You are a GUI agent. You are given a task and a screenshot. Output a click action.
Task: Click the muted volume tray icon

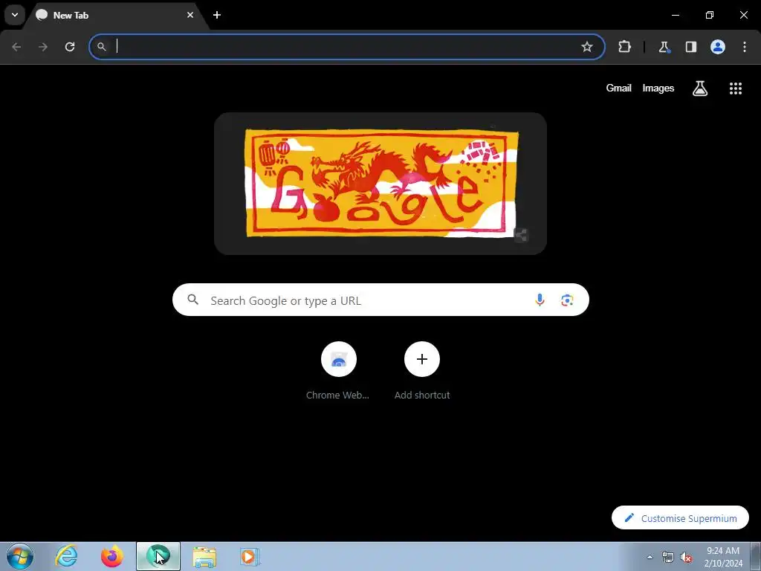coord(686,558)
